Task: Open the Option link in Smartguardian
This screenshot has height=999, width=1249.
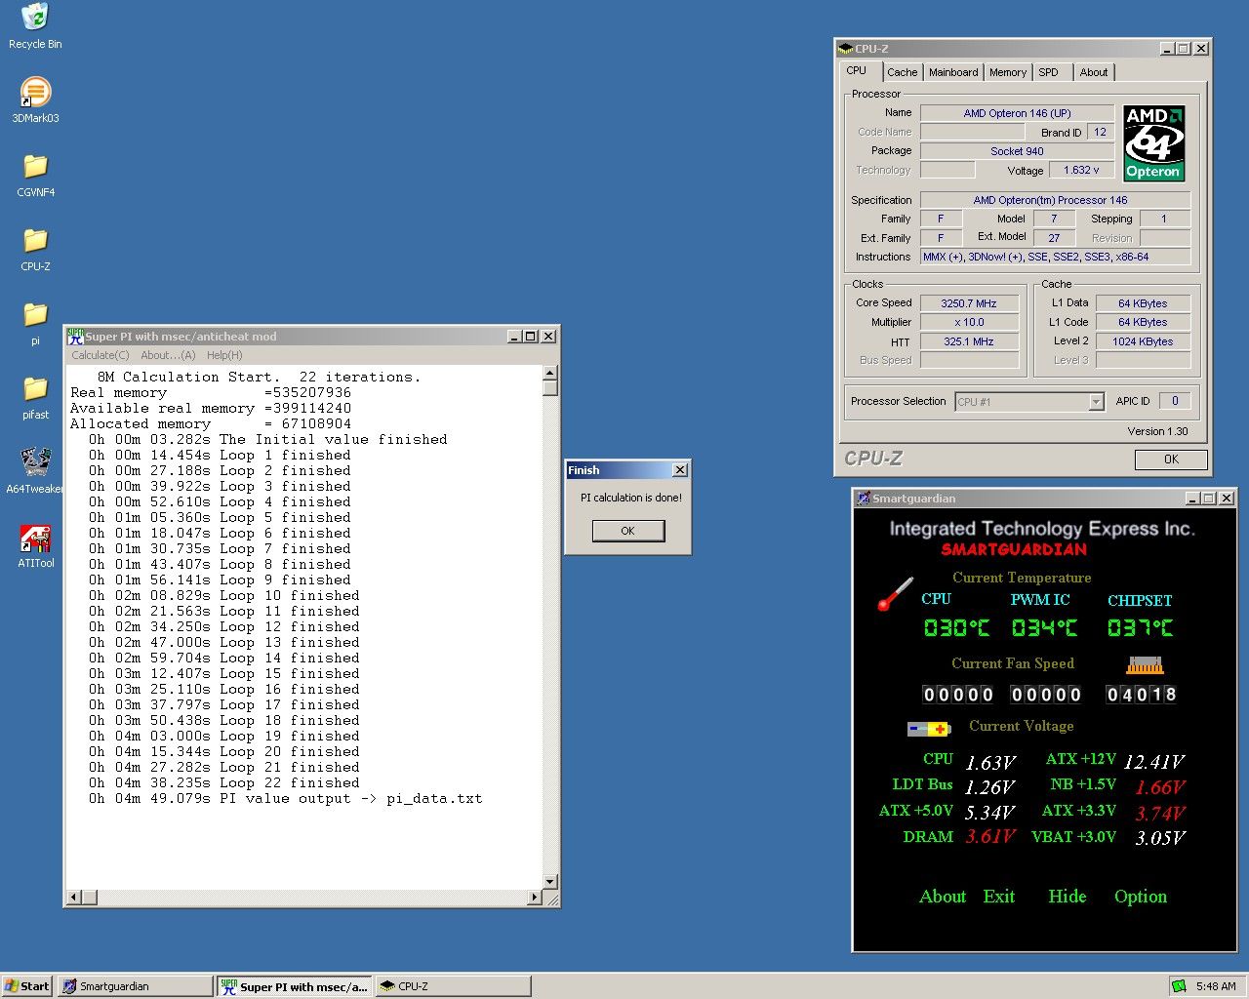Action: [x=1141, y=897]
